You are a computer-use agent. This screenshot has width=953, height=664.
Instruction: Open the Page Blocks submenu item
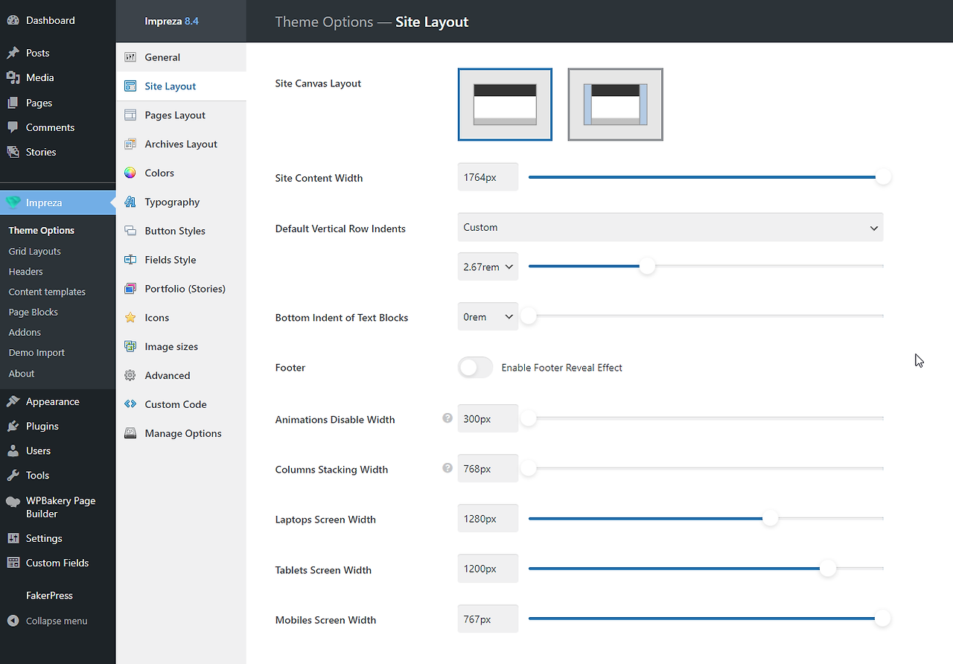pos(34,312)
